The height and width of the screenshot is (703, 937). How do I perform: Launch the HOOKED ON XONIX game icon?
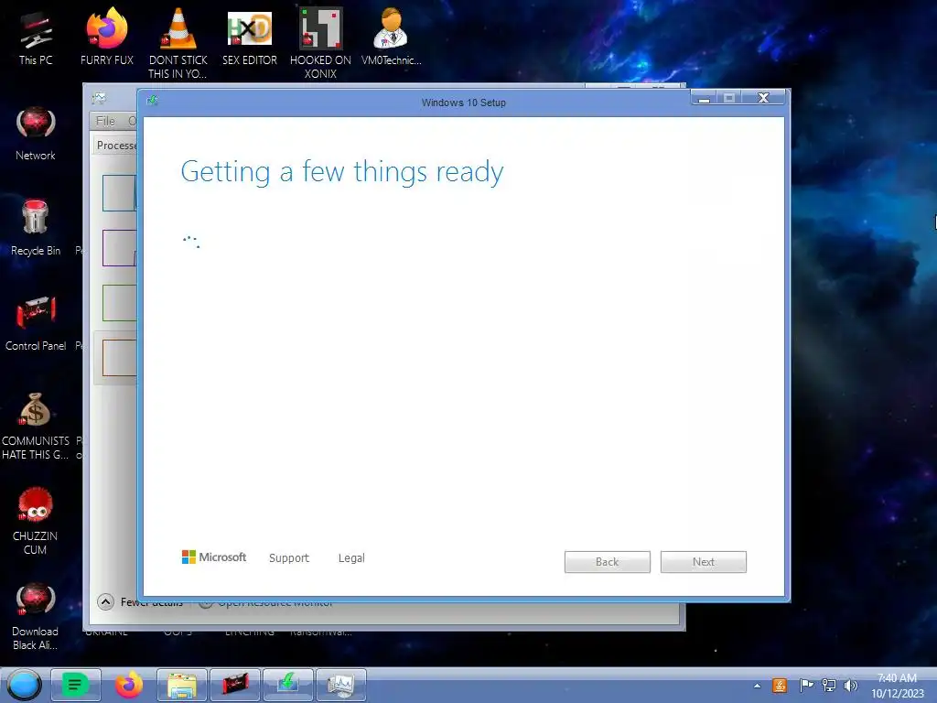(321, 43)
